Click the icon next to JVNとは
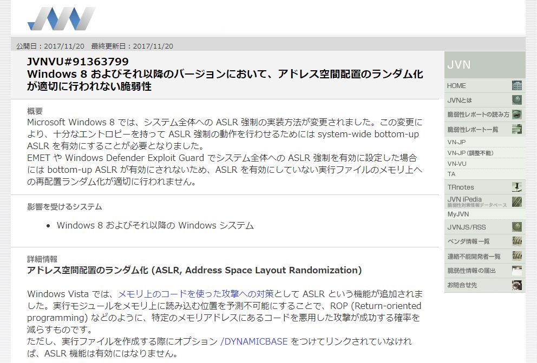Image resolution: width=537 pixels, height=363 pixels. (517, 100)
